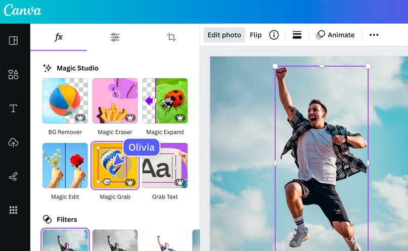Open the Design templates sidebar icon
The height and width of the screenshot is (251, 408).
[x=13, y=40]
